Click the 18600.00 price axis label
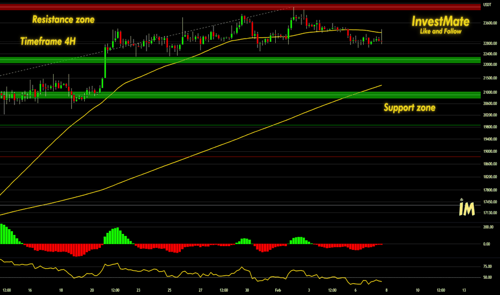The width and height of the screenshot is (500, 295). (490, 164)
